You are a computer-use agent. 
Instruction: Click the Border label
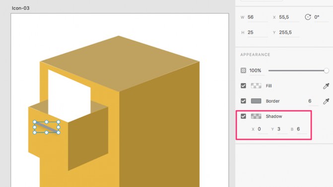tap(272, 101)
